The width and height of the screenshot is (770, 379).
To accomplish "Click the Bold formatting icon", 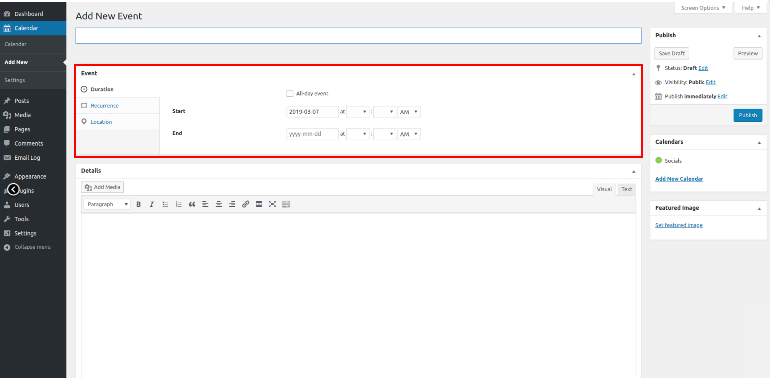I will (138, 204).
